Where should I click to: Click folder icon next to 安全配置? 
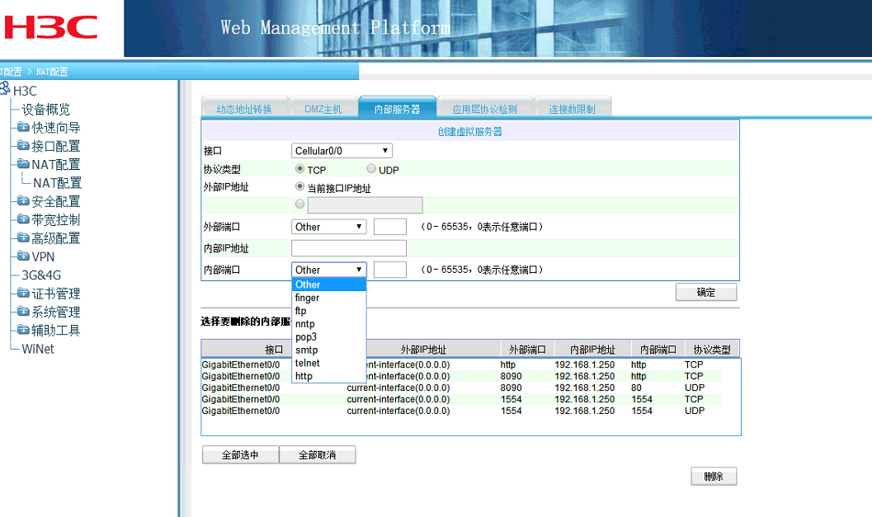click(23, 200)
